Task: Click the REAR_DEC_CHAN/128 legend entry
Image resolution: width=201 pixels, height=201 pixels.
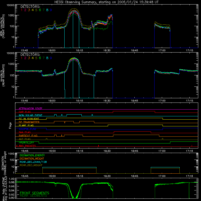Action: pyautogui.click(x=33, y=162)
